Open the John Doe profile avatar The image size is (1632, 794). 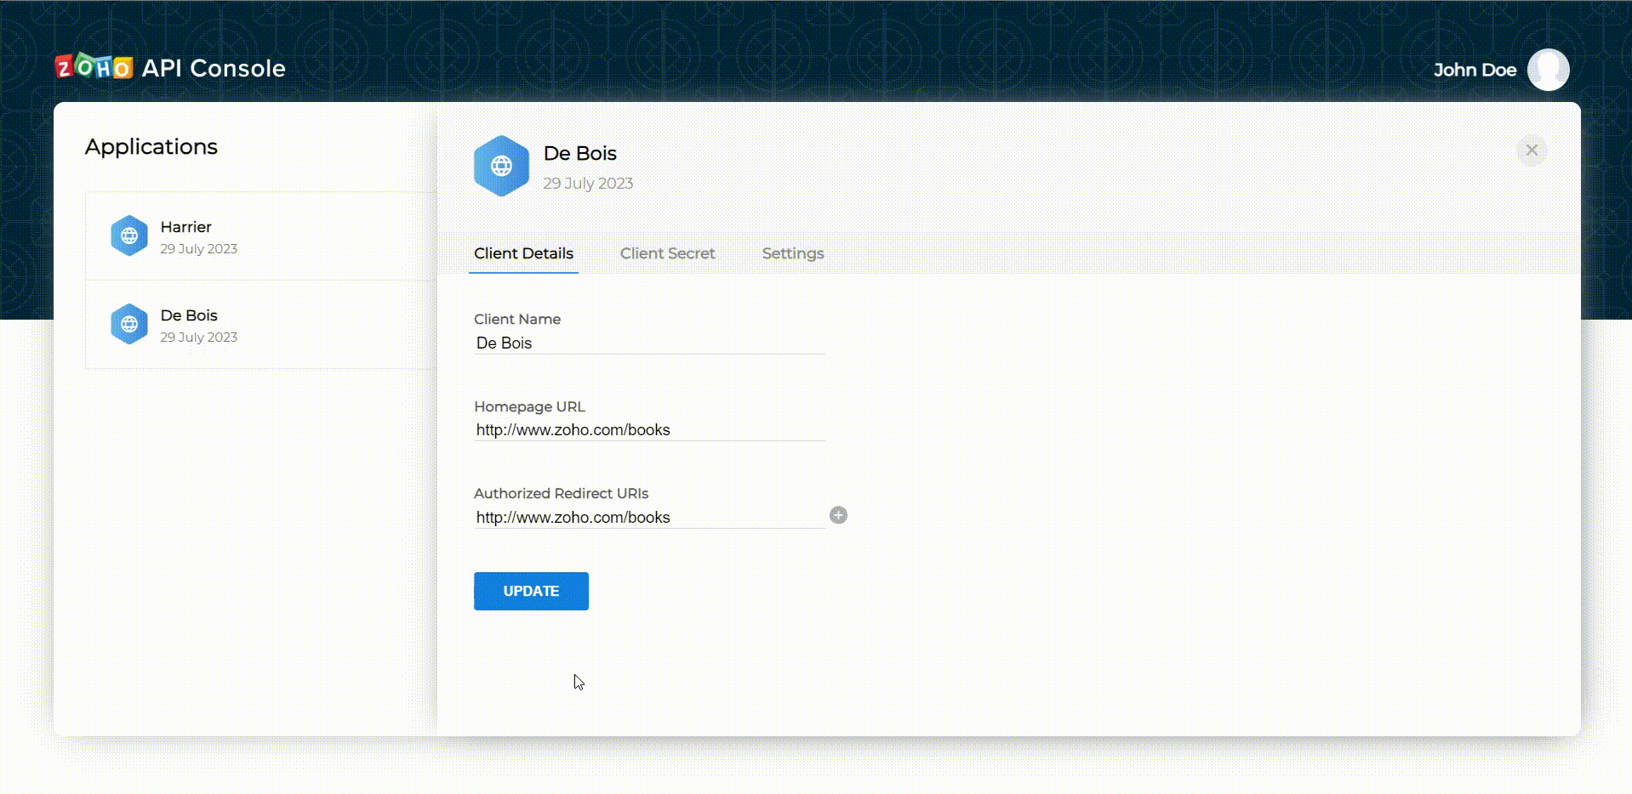point(1548,70)
